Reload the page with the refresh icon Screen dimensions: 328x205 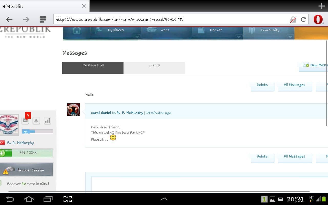click(x=303, y=19)
